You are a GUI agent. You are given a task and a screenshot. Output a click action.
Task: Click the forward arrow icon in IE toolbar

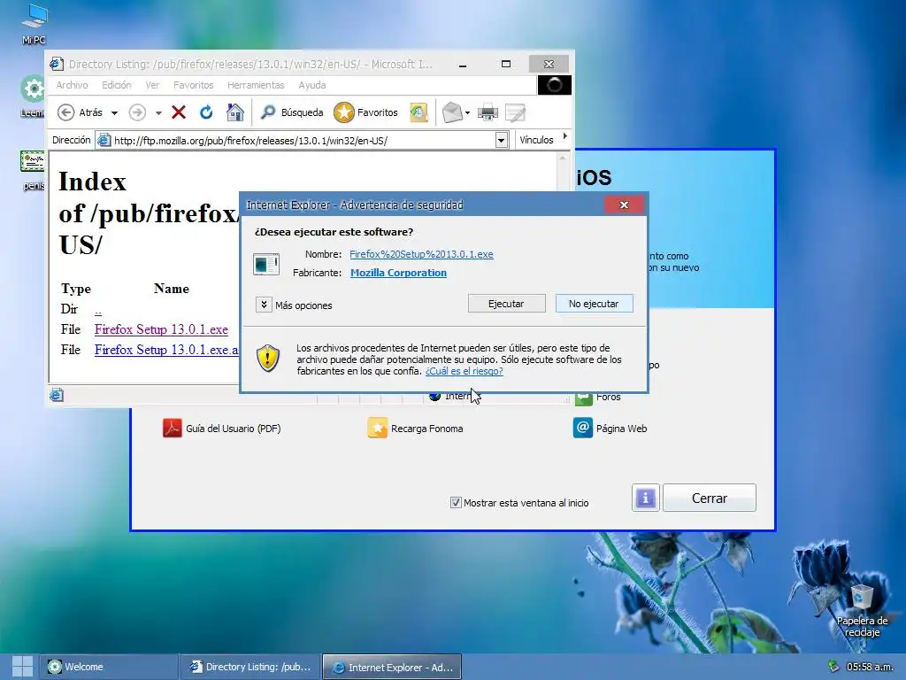pyautogui.click(x=137, y=112)
